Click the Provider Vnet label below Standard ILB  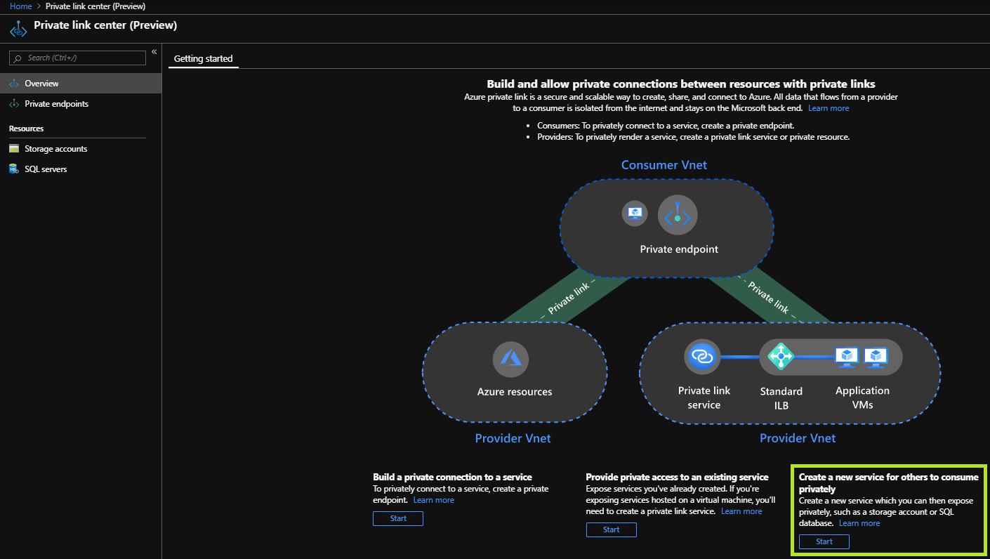coord(798,438)
